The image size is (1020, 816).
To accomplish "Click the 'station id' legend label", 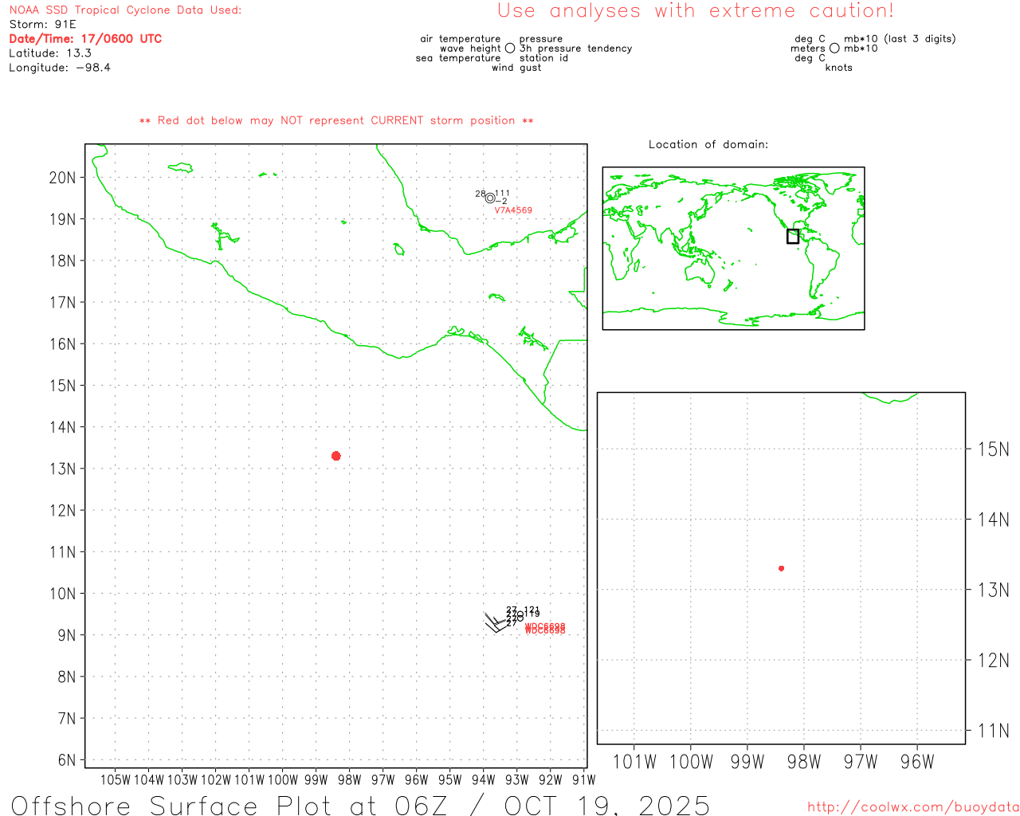I will pos(543,58).
